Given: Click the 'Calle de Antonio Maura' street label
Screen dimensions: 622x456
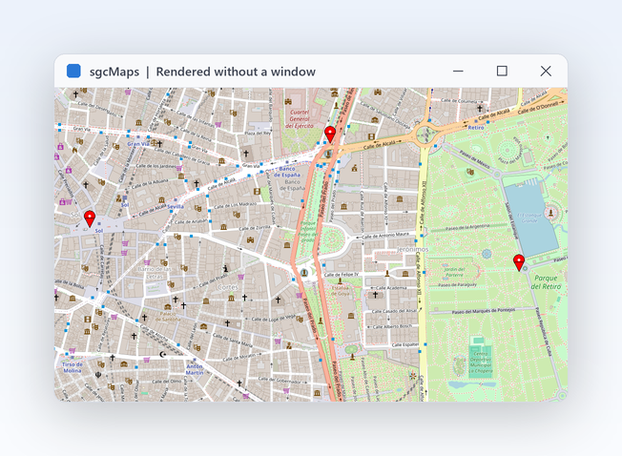Looking at the screenshot, I should pos(385,235).
